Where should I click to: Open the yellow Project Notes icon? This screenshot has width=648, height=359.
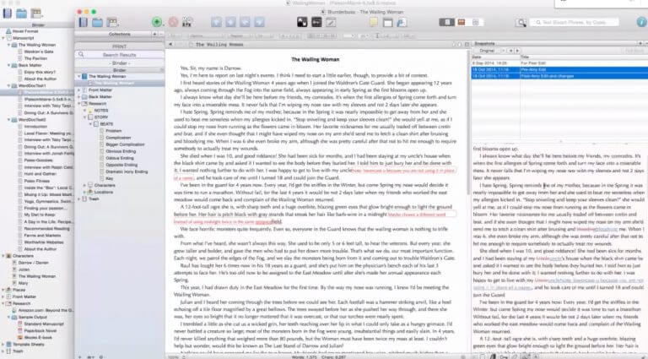pos(374,22)
